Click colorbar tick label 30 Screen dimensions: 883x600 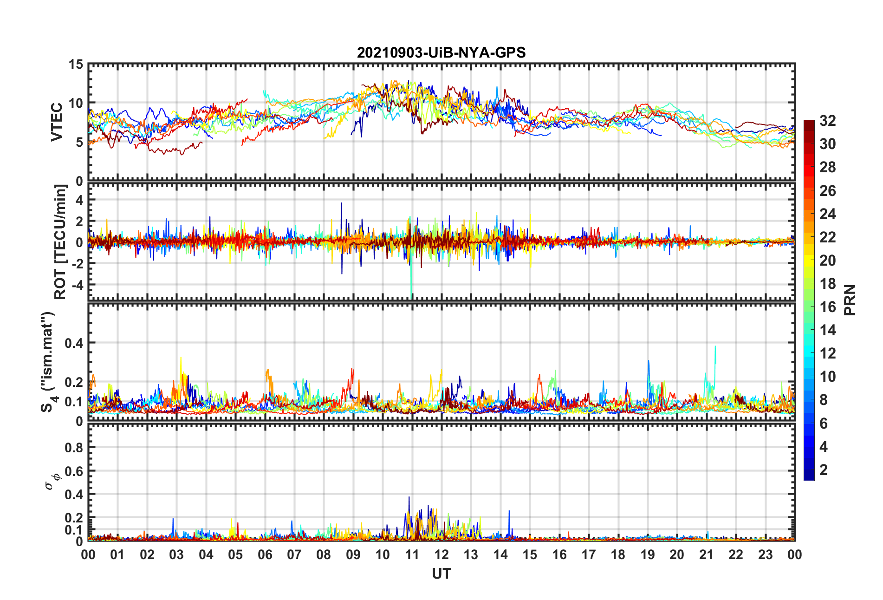tap(827, 144)
